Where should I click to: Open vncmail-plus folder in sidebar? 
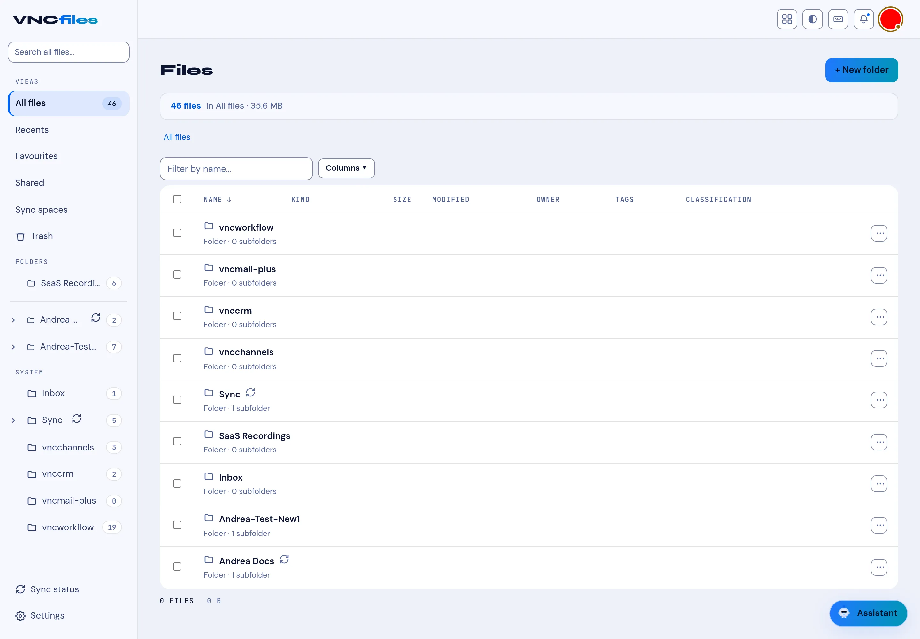pos(68,501)
